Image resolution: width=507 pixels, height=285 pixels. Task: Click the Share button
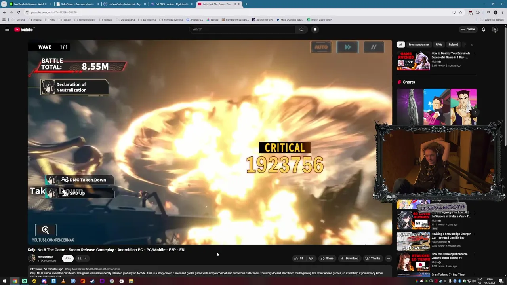(x=327, y=258)
